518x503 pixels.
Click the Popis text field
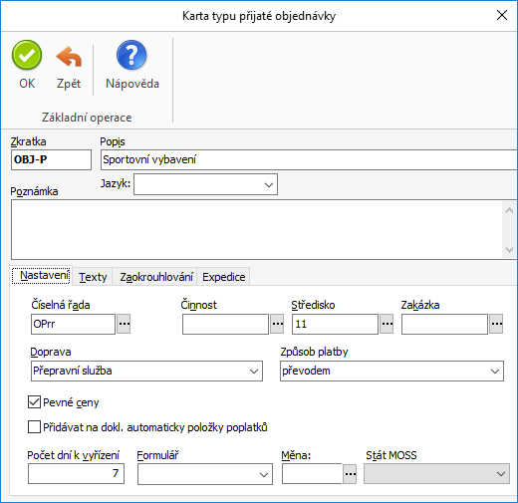(309, 159)
